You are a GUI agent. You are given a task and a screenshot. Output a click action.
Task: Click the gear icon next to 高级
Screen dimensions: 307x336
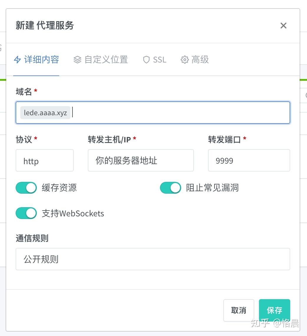click(185, 60)
